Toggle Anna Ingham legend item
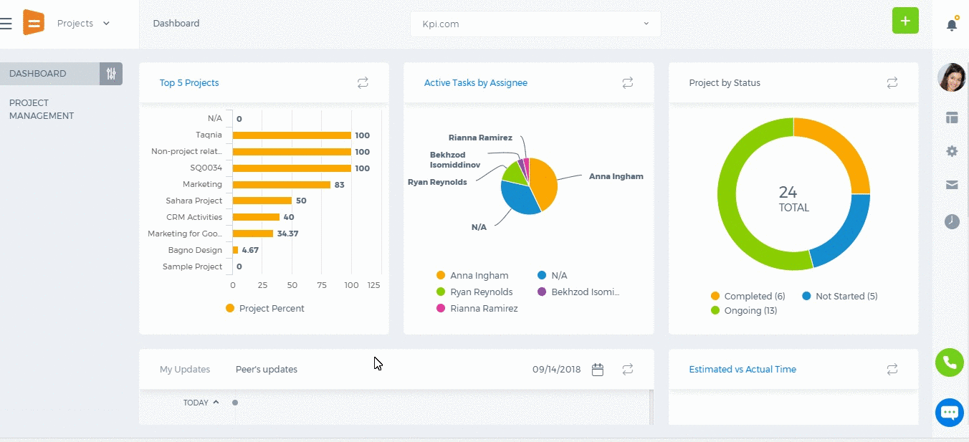The image size is (969, 442). [x=472, y=276]
